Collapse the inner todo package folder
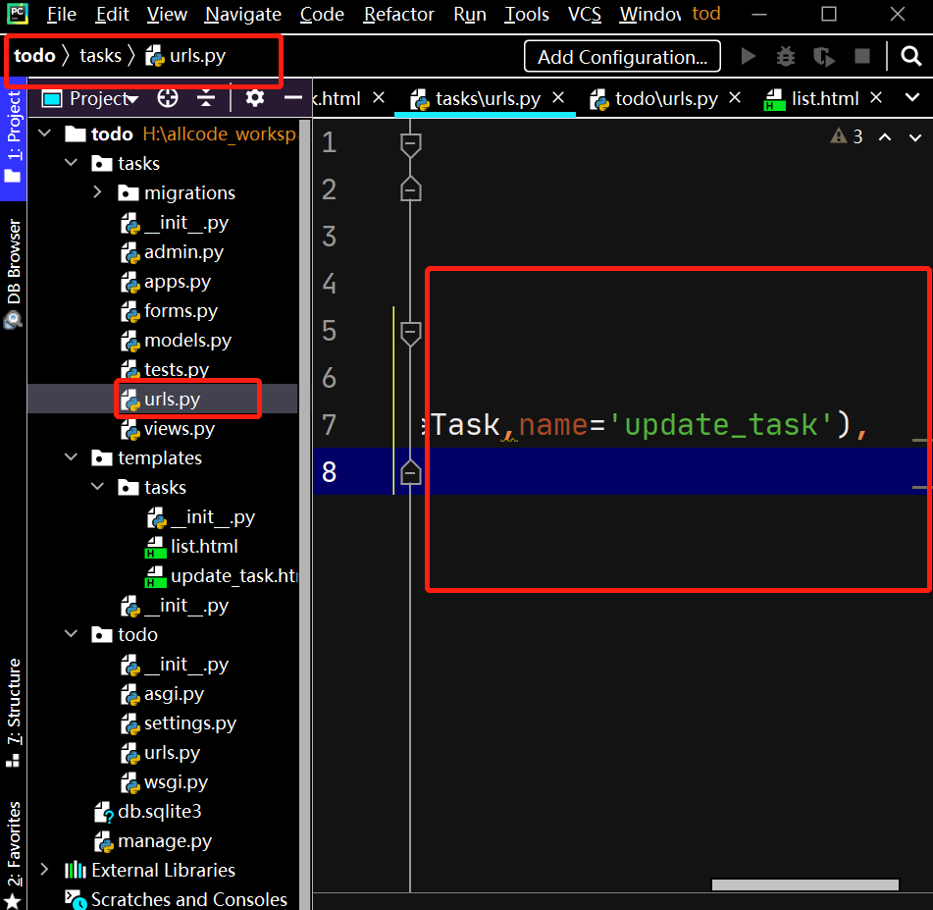Screen dimensions: 933x910 (x=71, y=634)
